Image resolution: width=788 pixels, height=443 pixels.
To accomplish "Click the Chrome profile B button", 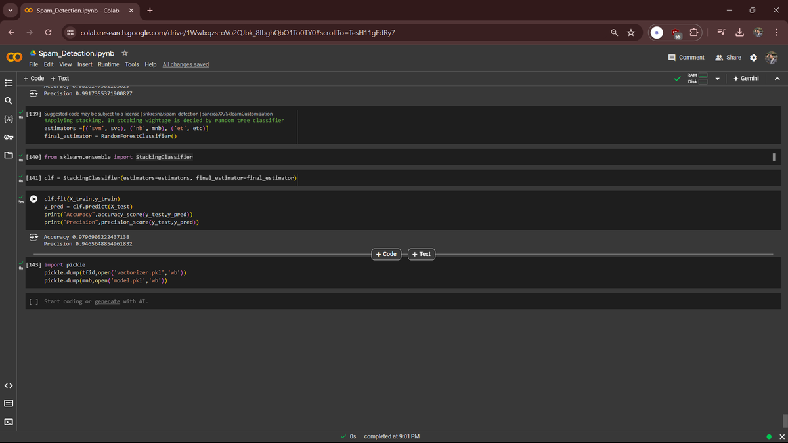I will click(x=656, y=33).
